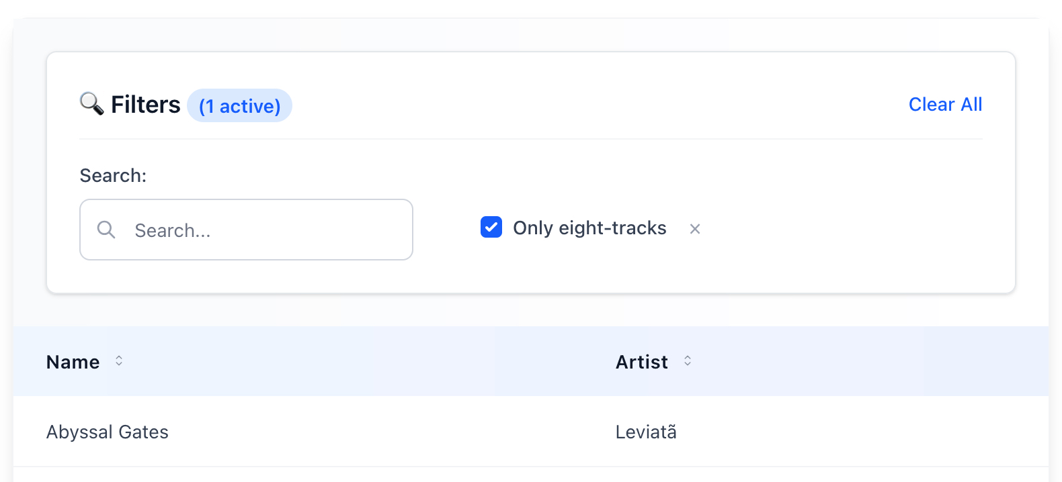The image size is (1062, 482).
Task: Click the sort arrows next to Artist
Action: pyautogui.click(x=688, y=361)
